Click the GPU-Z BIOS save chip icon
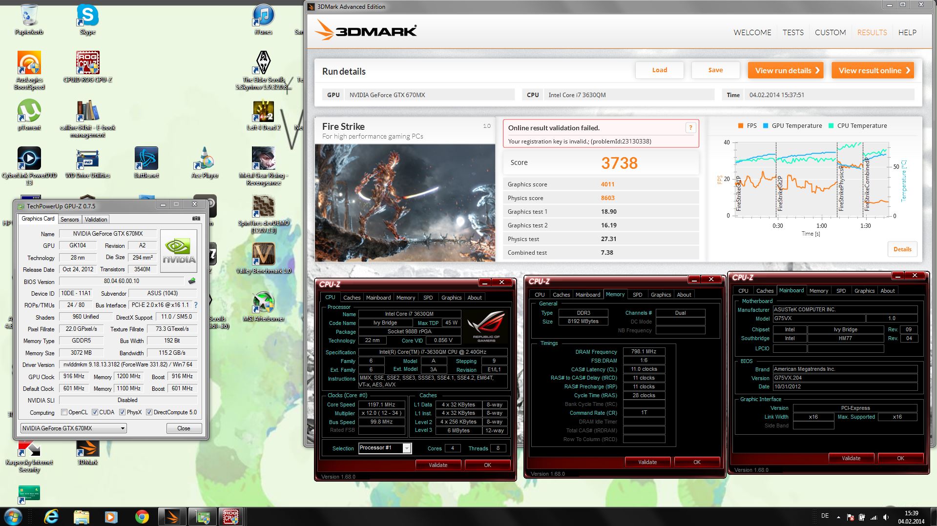This screenshot has height=526, width=937. pos(192,281)
